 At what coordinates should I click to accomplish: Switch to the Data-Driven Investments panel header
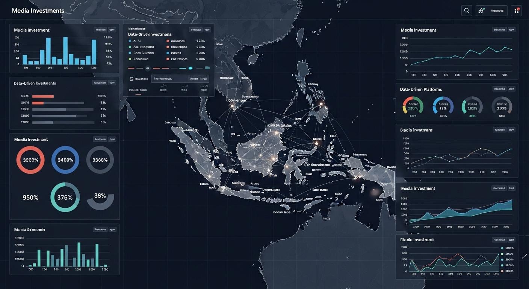click(x=35, y=83)
